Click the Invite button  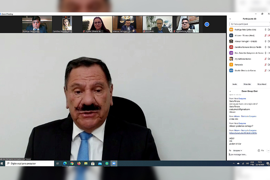pos(235,84)
